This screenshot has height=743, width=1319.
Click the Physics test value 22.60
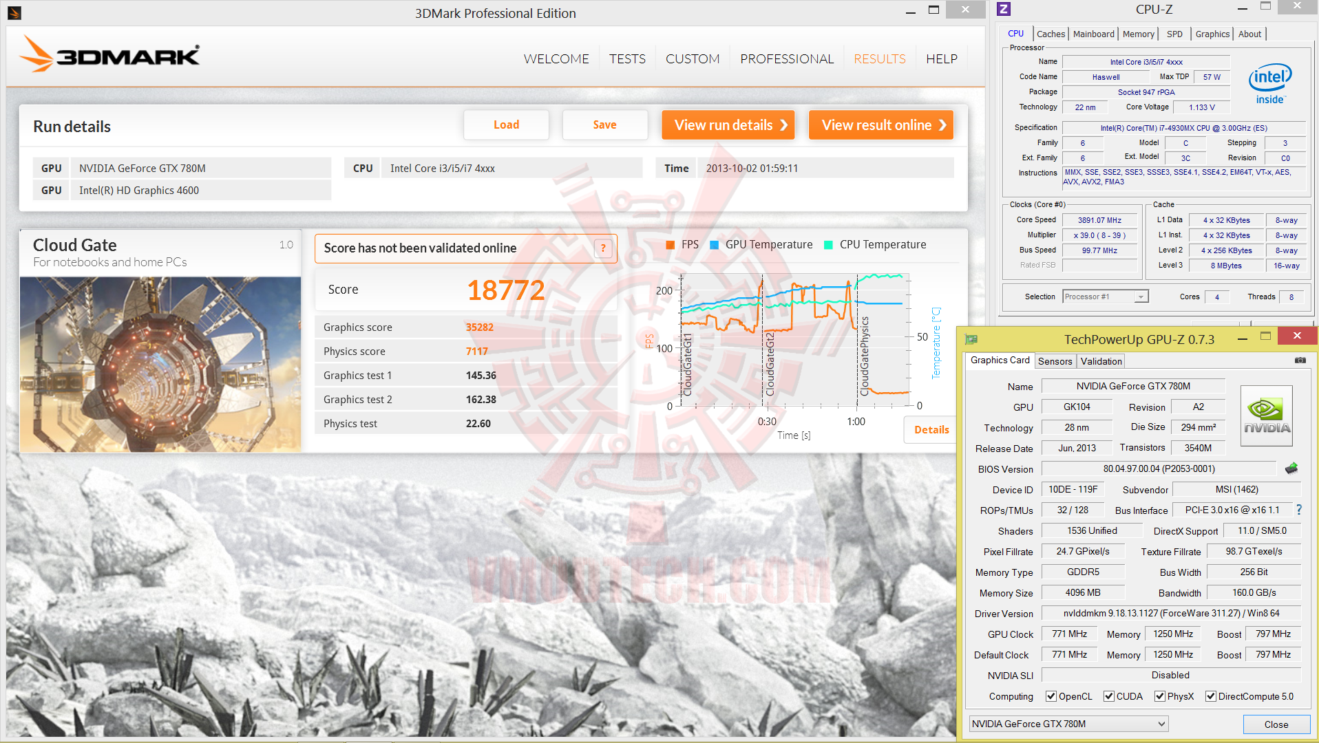478,424
